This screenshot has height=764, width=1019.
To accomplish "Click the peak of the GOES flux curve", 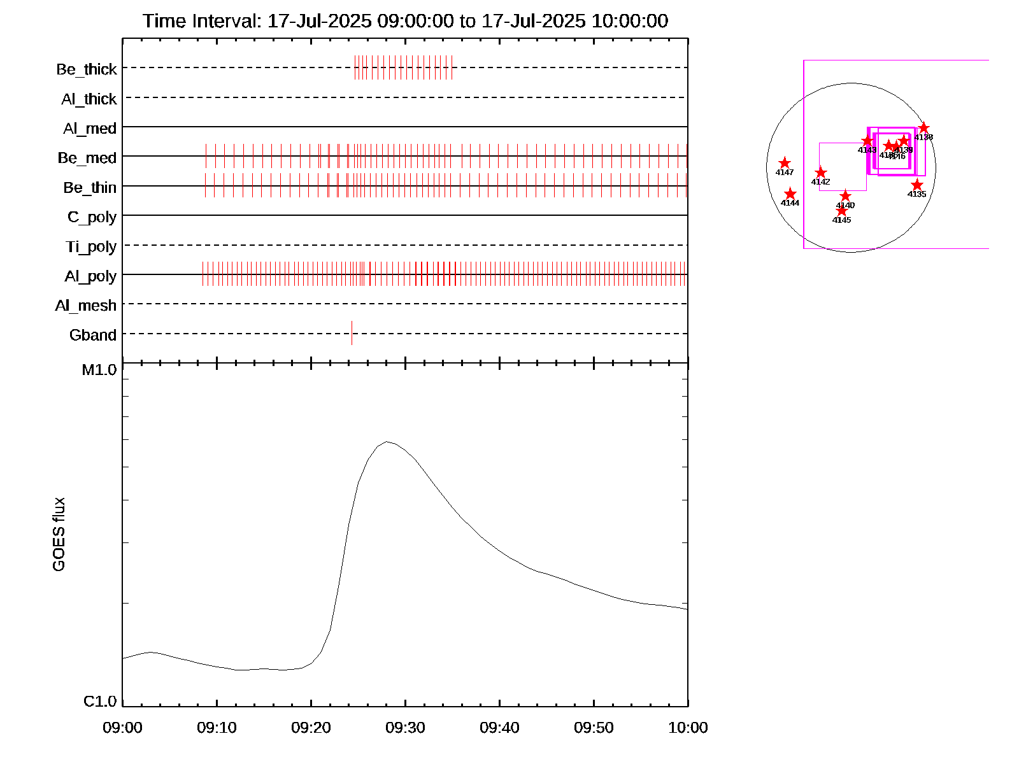I will (387, 442).
